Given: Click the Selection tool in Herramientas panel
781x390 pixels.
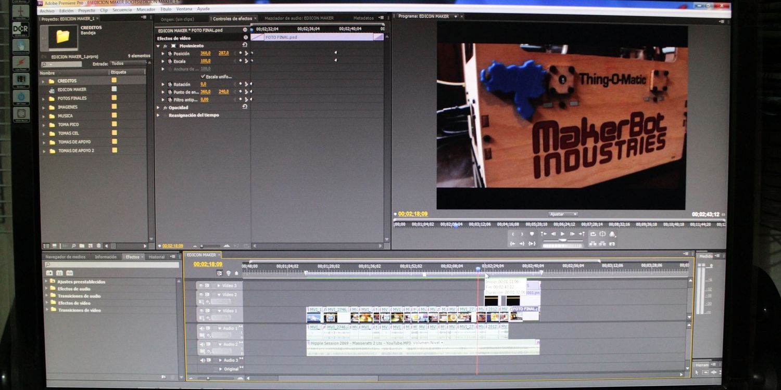Looking at the screenshot, I should (697, 372).
